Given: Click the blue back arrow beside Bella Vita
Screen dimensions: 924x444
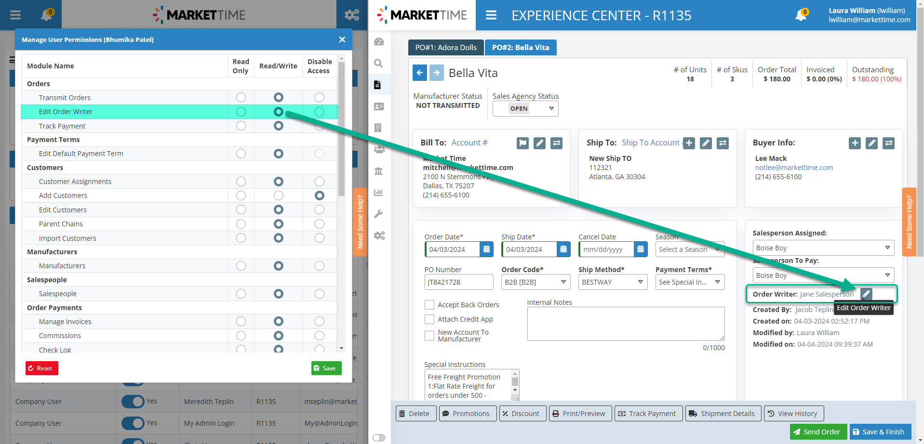Looking at the screenshot, I should tap(420, 73).
